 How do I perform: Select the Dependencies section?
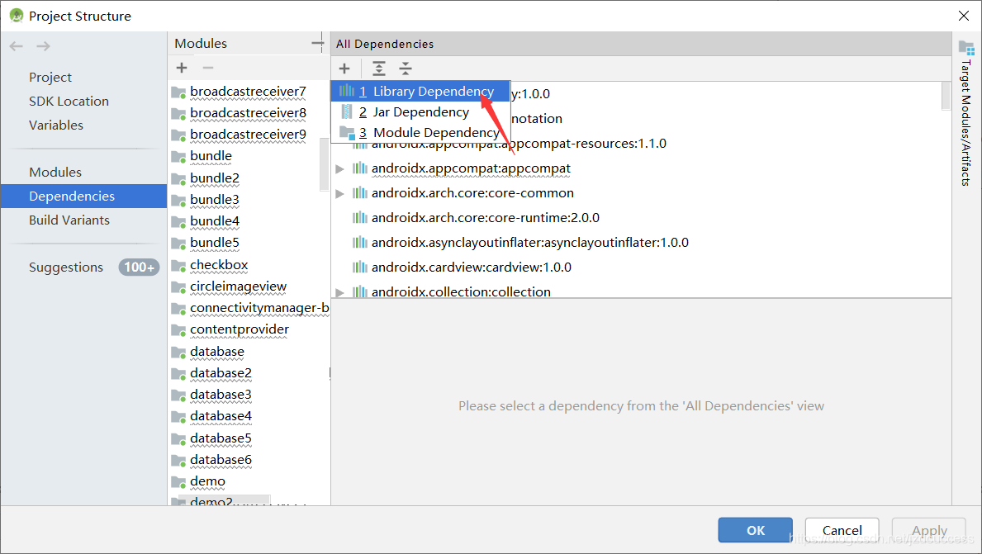click(x=84, y=196)
